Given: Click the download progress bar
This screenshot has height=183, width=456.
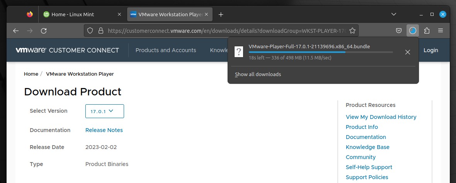Looking at the screenshot, I should point(321,52).
